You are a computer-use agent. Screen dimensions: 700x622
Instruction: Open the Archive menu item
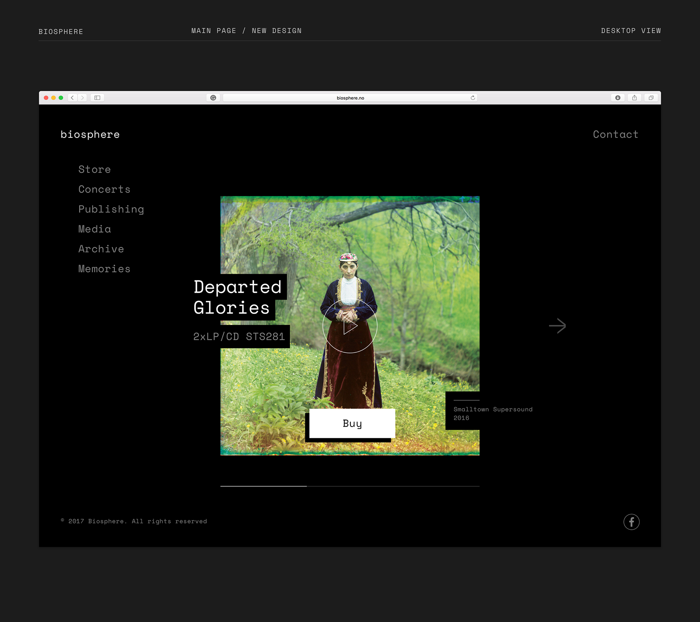[x=101, y=249]
